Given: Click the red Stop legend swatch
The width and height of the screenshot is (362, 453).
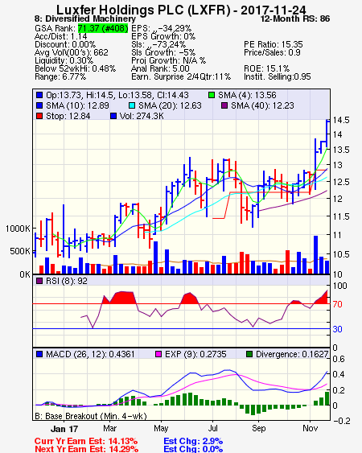Looking at the screenshot, I should click(39, 116).
